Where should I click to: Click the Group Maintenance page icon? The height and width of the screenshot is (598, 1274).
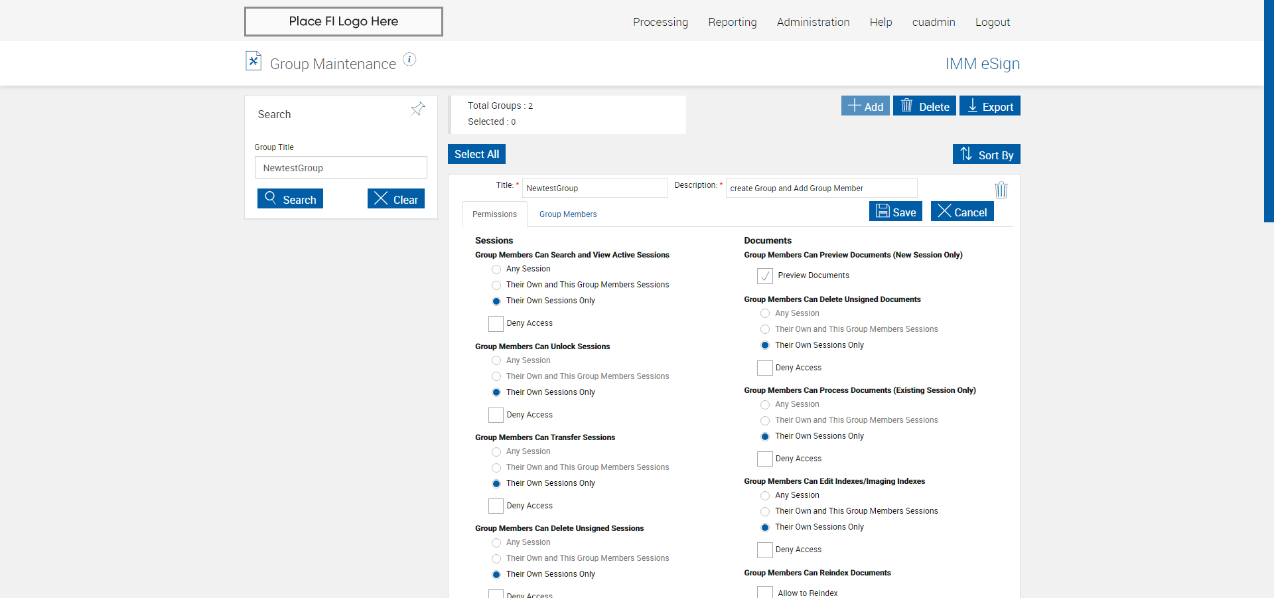click(253, 61)
